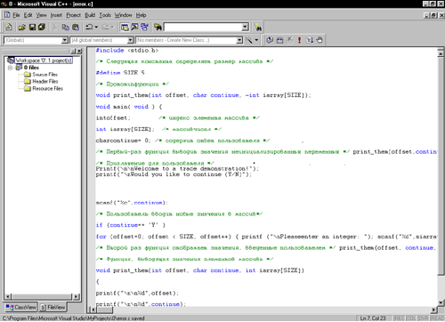Click the Go debug icon
Screen dimensions: 445x322
point(310,40)
